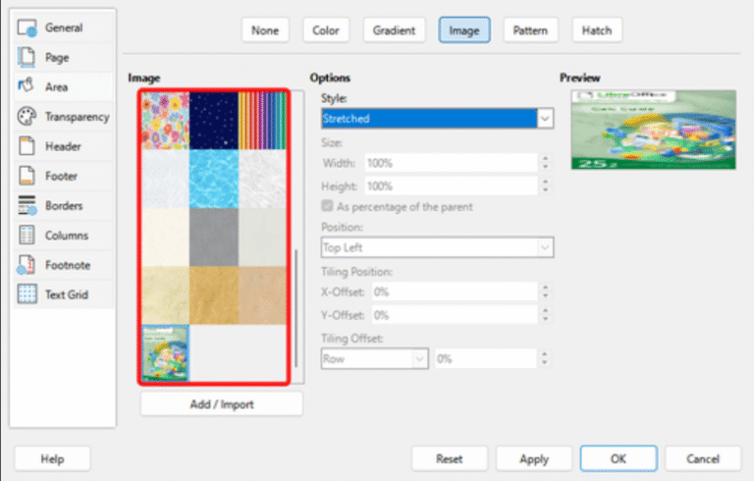Open the Footnote icon tab
Image resolution: width=754 pixels, height=481 pixels.
point(27,265)
